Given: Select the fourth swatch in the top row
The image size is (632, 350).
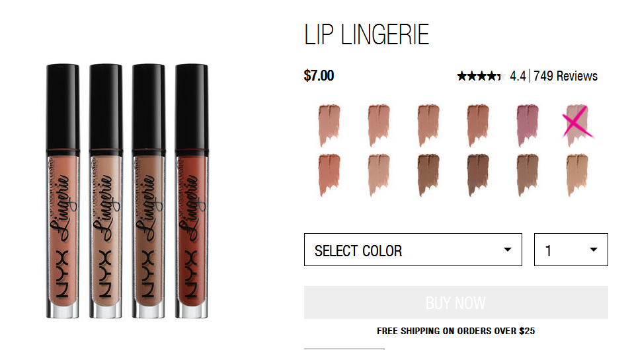Looking at the screenshot, I should 478,125.
